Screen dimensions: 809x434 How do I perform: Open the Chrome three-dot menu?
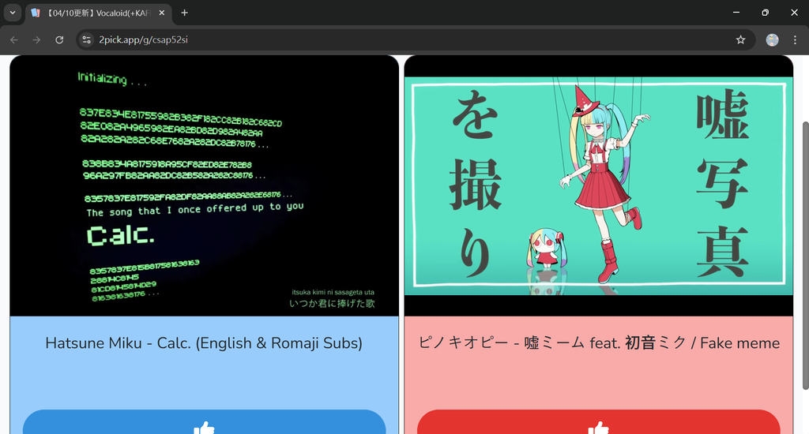point(795,39)
